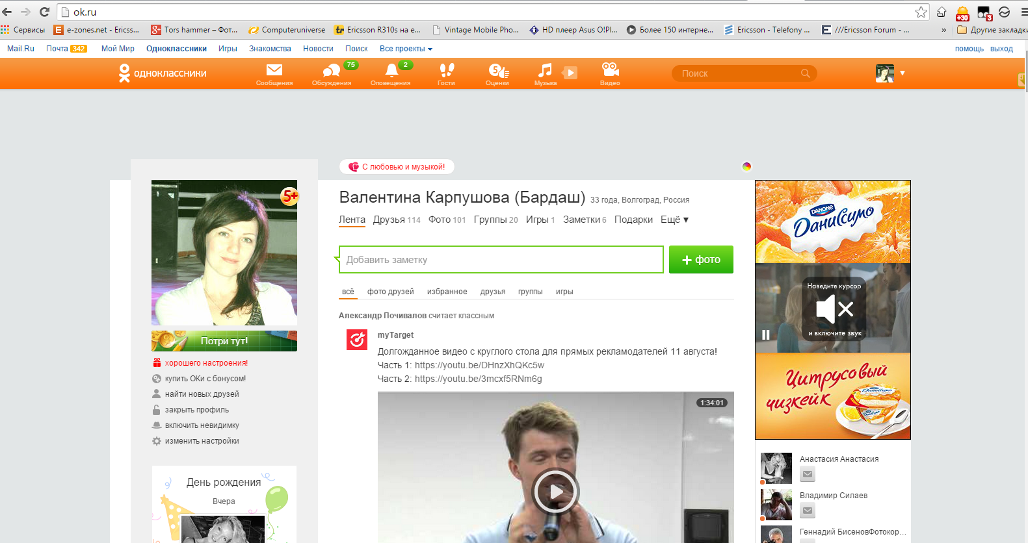Select the Лента tab

tap(352, 220)
